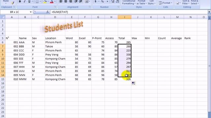Align text right
The width and height of the screenshot is (211, 118).
[x=70, y=1]
